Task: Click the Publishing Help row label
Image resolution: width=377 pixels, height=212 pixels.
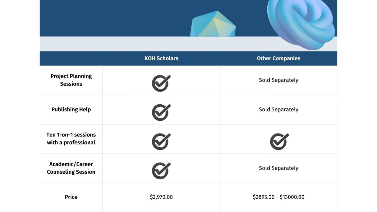Action: coord(71,109)
